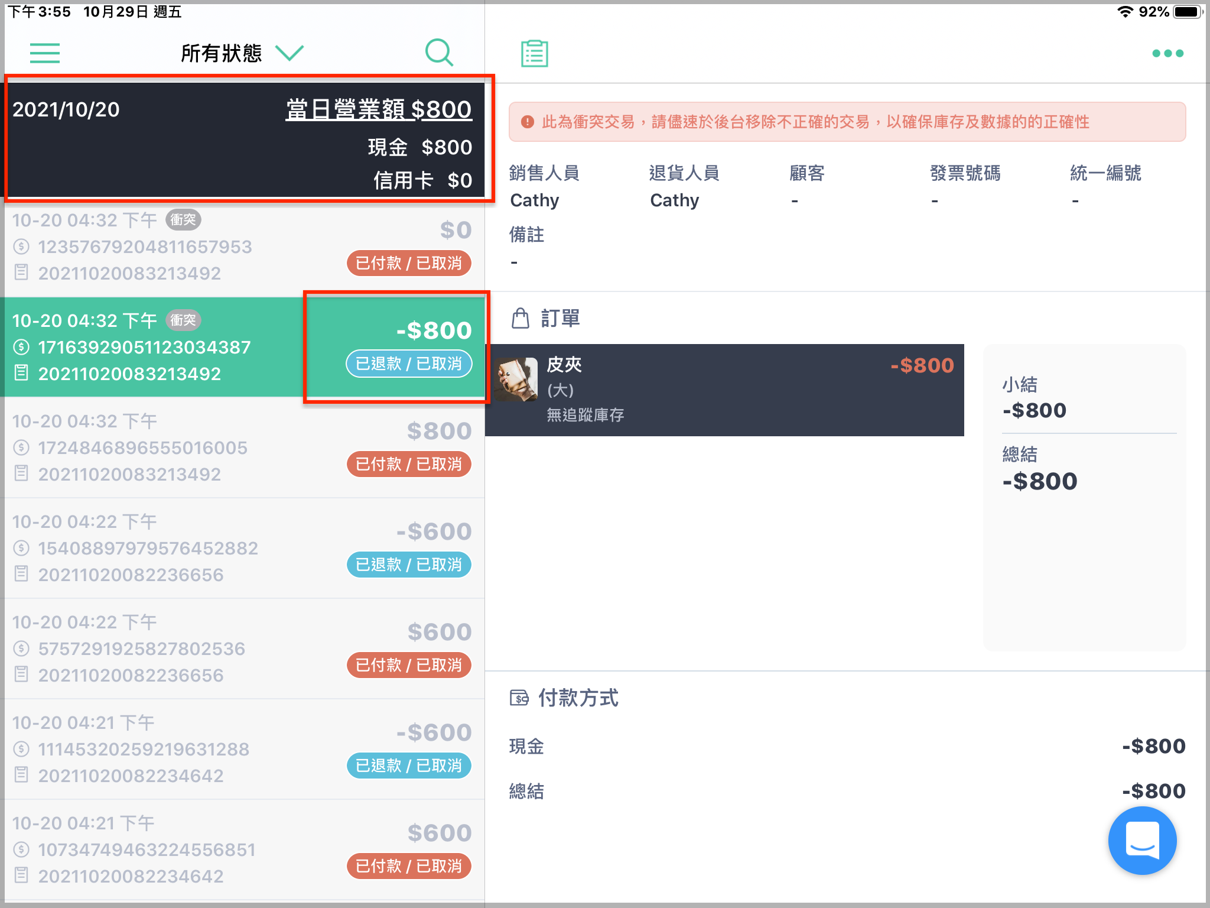Tap the search magnifier icon
Image resolution: width=1210 pixels, height=908 pixels.
point(439,53)
